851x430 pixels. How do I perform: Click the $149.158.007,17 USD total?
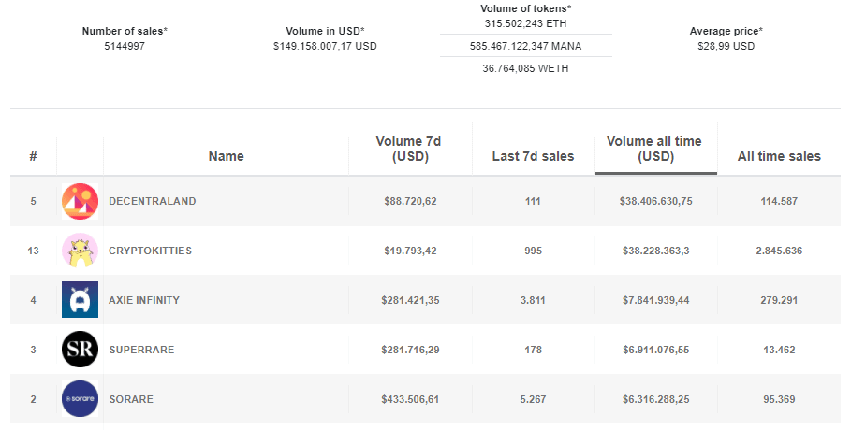pyautogui.click(x=325, y=46)
